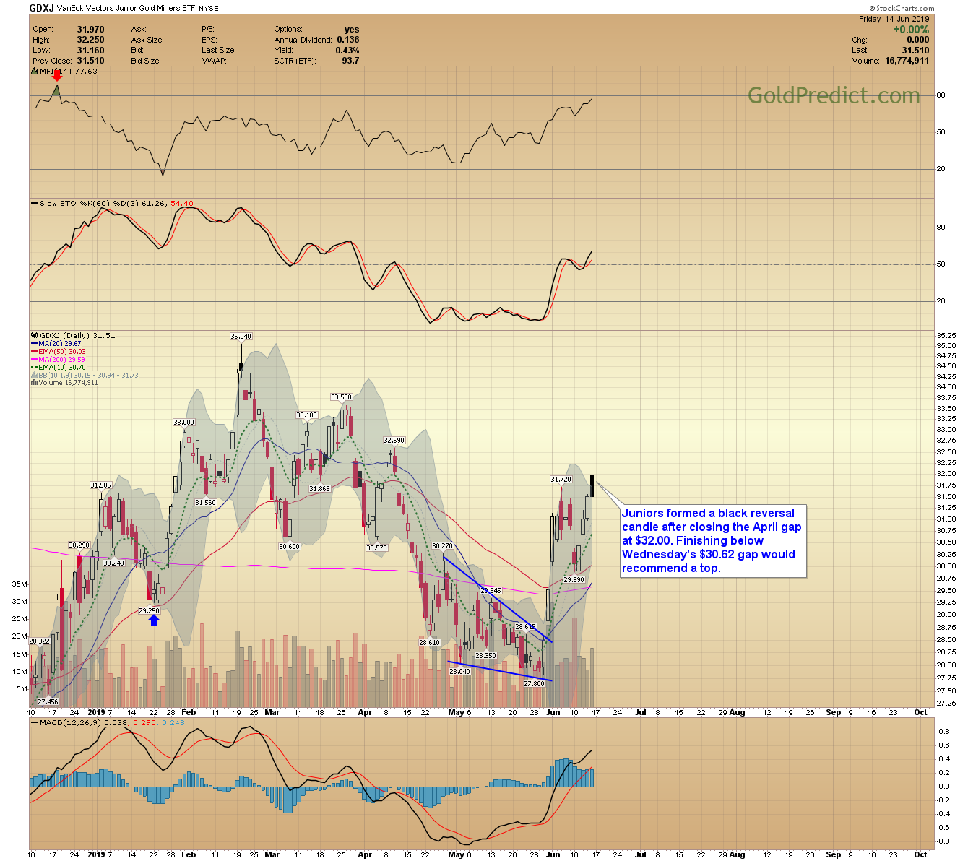This screenshot has width=968, height=861.
Task: Click the 30.570 price label
Action: tap(376, 548)
